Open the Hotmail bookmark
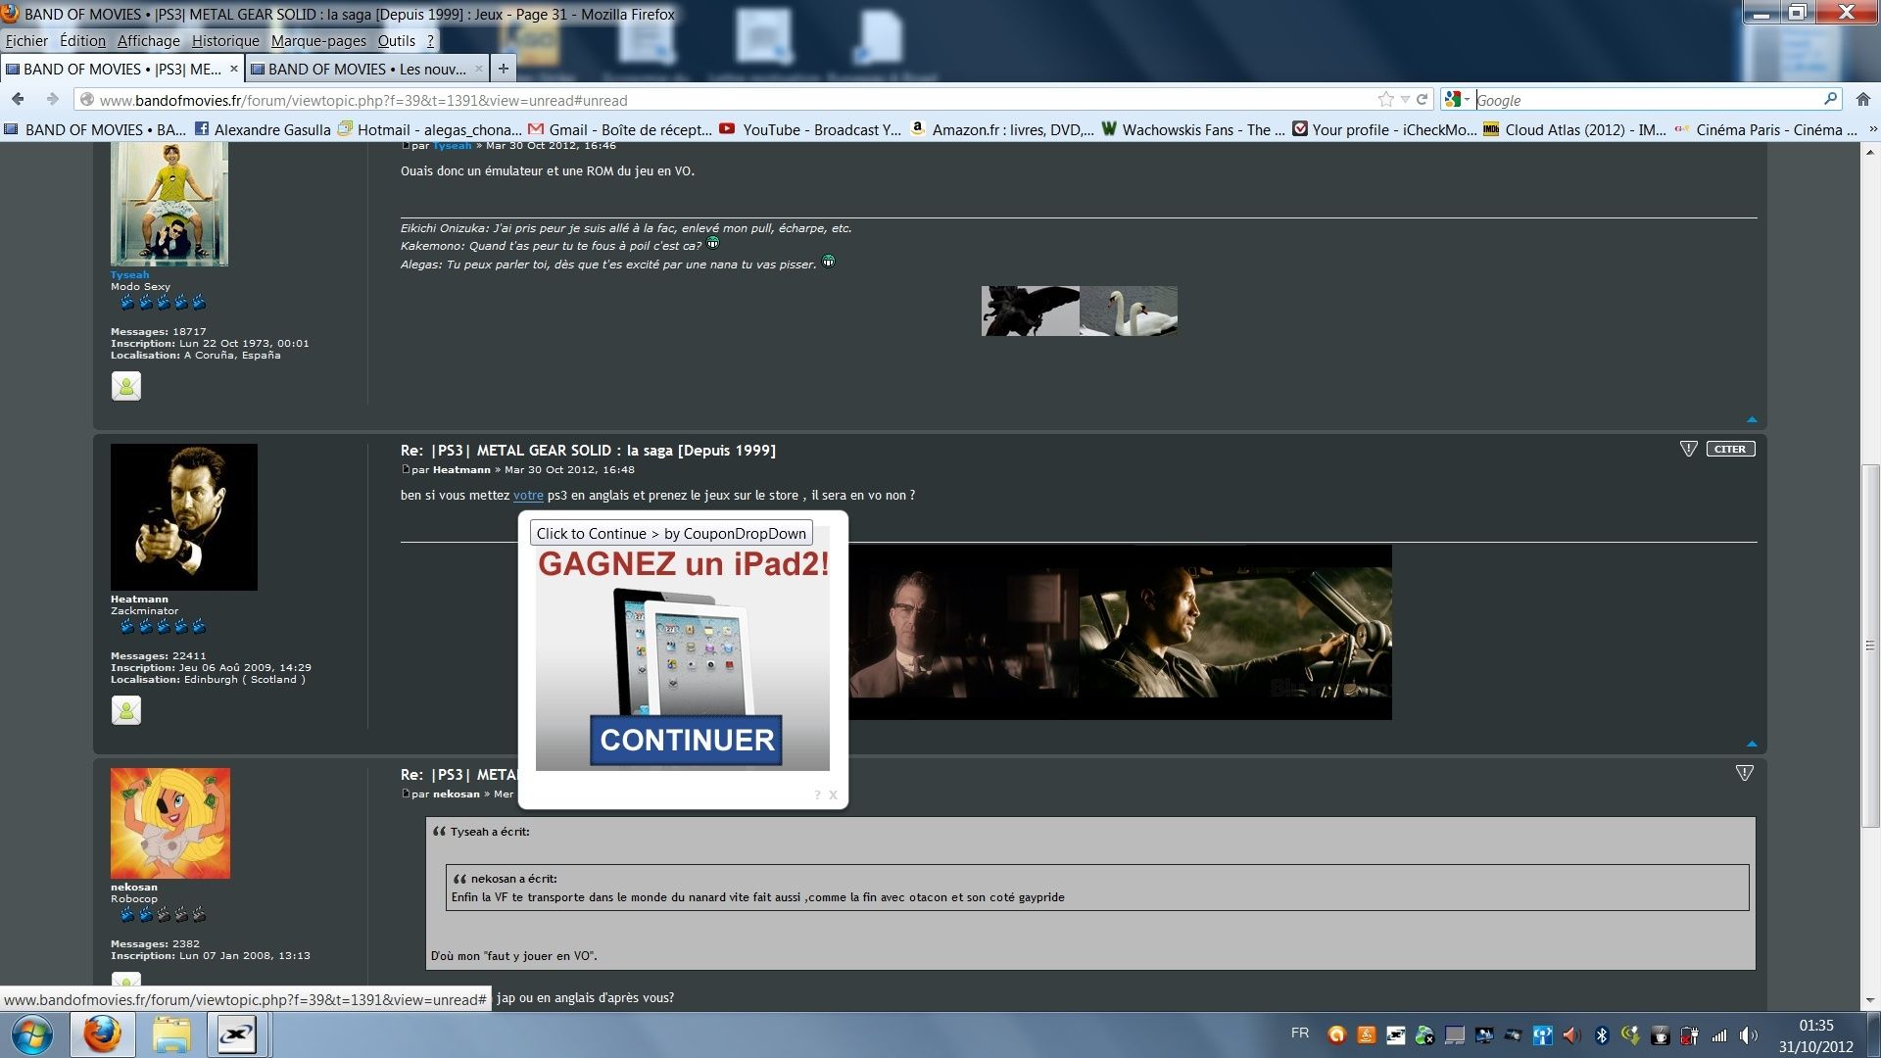 tap(429, 129)
